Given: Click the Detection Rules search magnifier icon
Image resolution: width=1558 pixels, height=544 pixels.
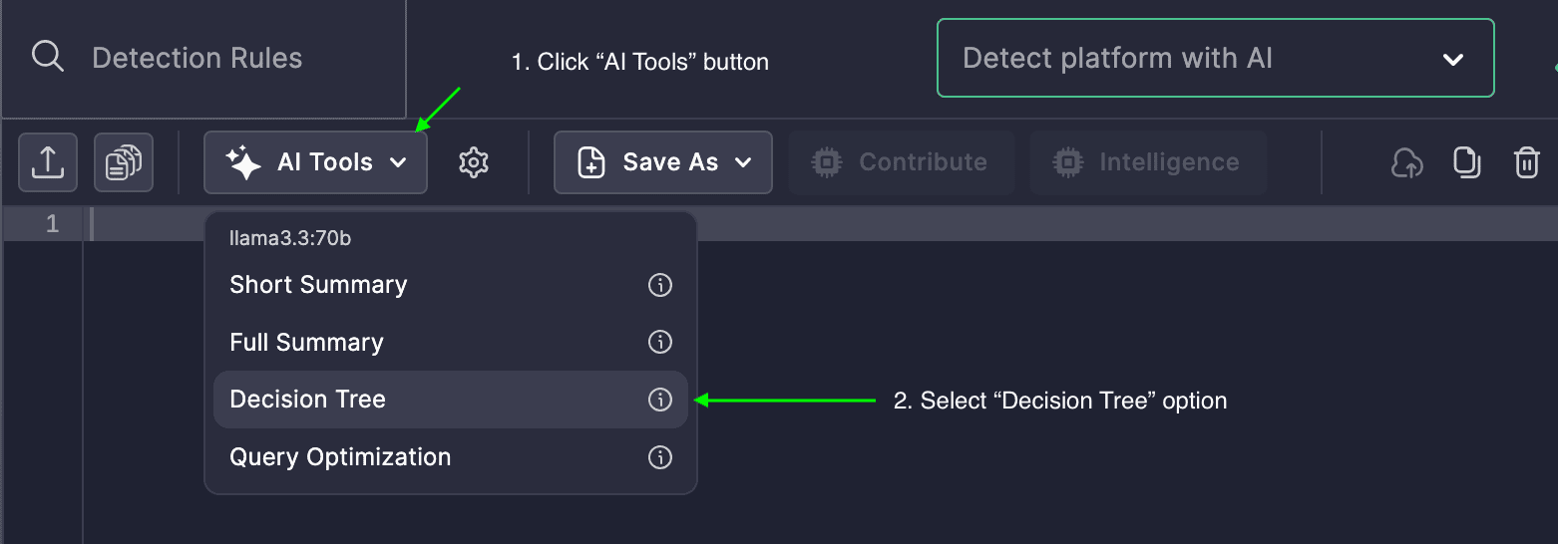Looking at the screenshot, I should pyautogui.click(x=48, y=57).
